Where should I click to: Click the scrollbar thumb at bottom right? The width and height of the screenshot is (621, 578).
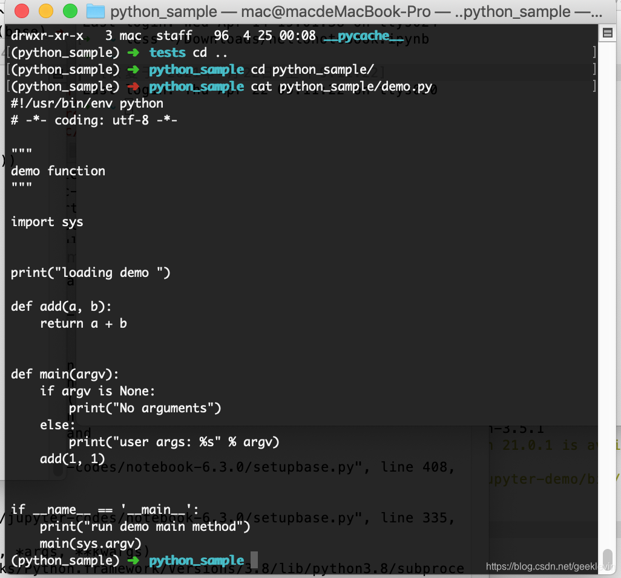(x=608, y=559)
